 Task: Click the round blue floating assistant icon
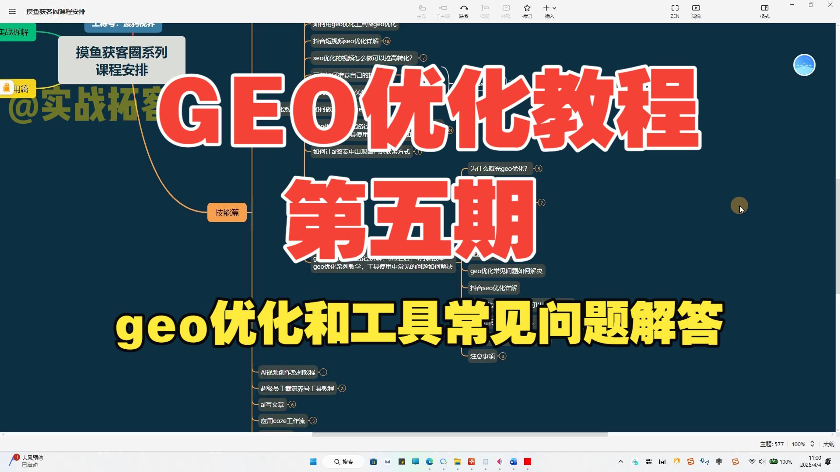(x=804, y=65)
